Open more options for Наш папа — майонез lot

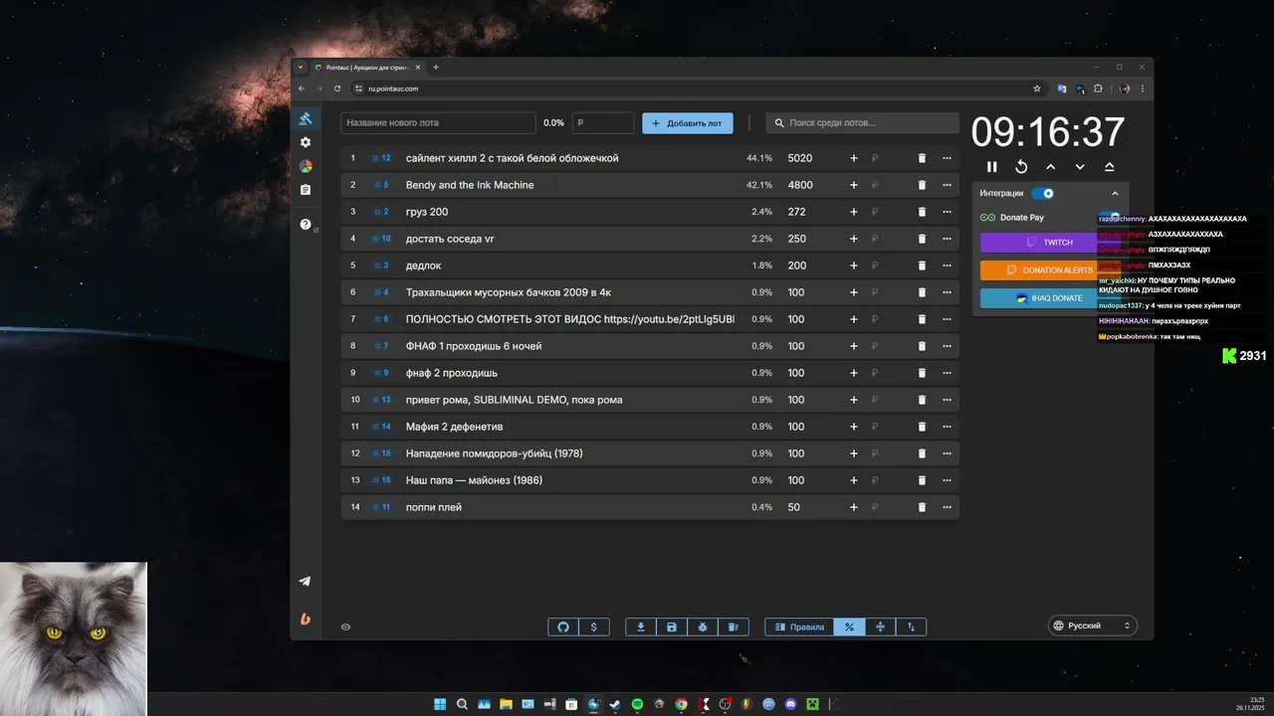point(947,480)
